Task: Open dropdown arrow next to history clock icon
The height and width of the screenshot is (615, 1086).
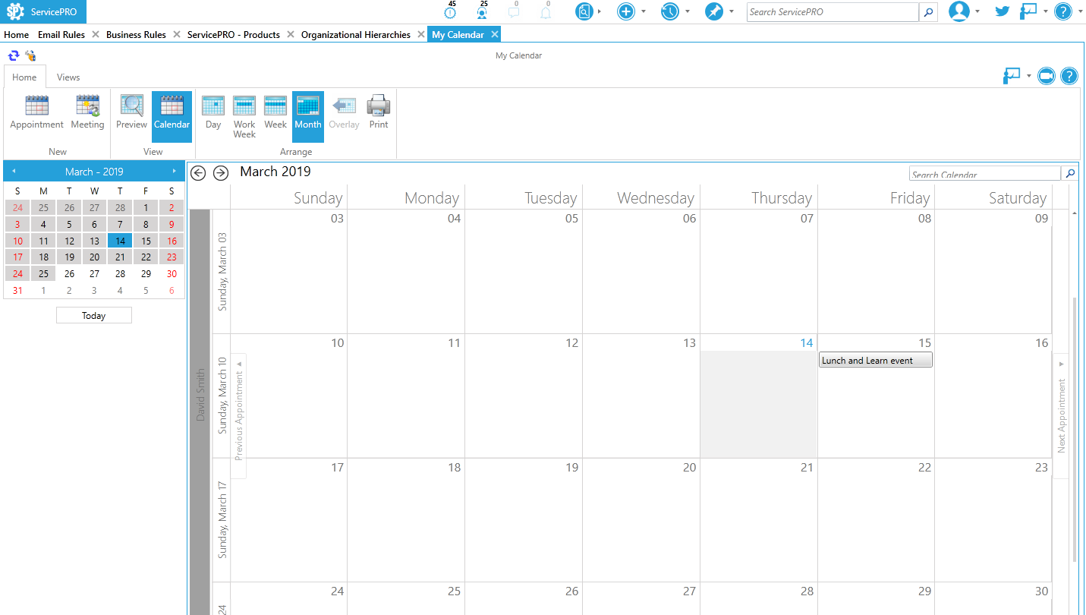Action: (x=688, y=11)
